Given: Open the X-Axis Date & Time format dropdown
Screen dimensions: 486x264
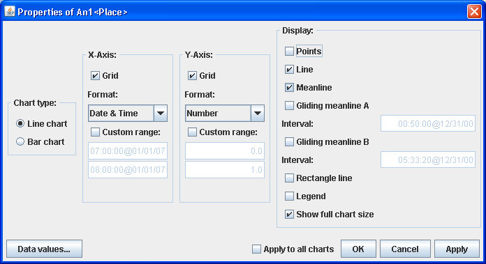Looking at the screenshot, I should 128,113.
